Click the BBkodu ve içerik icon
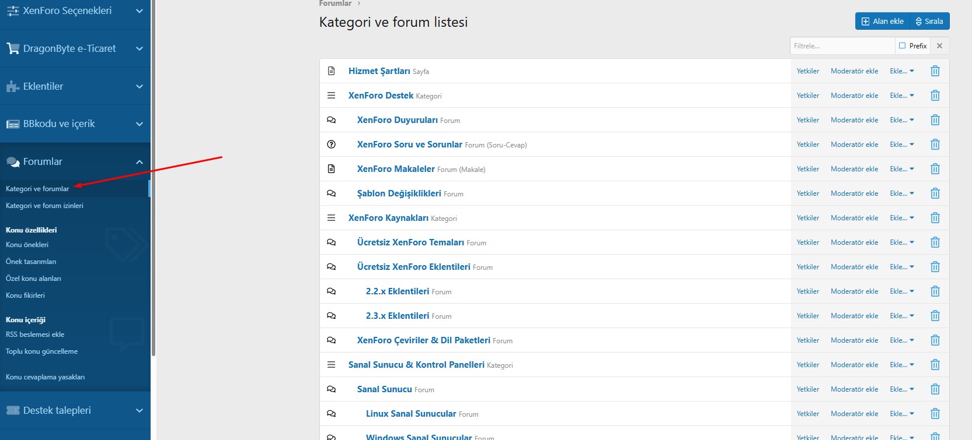Image resolution: width=972 pixels, height=440 pixels. point(13,124)
